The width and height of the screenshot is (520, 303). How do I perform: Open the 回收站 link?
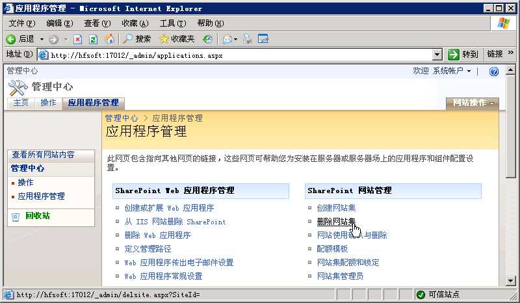pos(38,216)
